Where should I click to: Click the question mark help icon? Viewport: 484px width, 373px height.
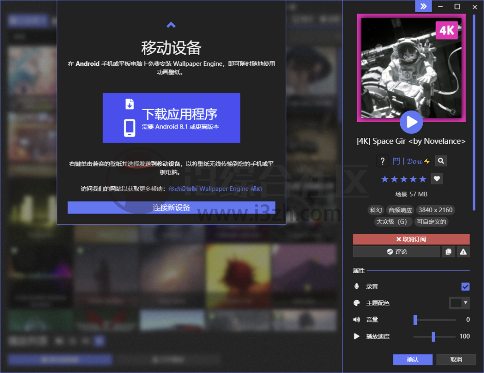(382, 161)
